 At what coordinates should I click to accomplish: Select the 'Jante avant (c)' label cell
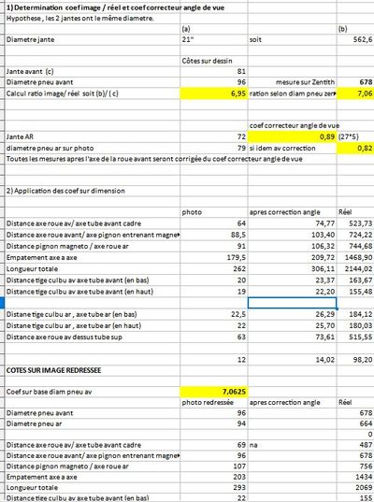[93, 71]
